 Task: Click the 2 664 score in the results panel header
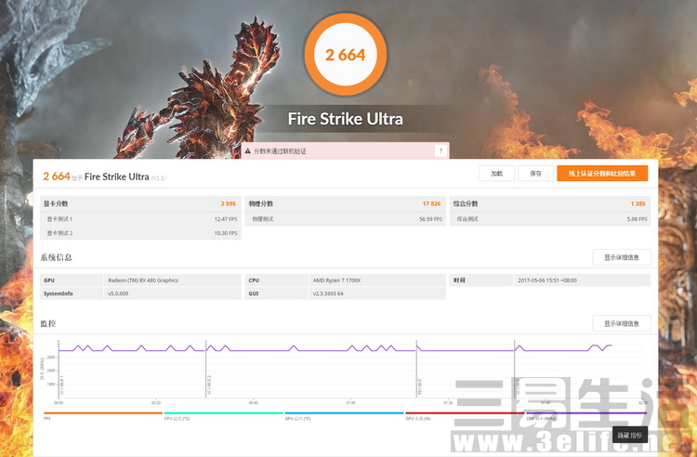pos(57,176)
